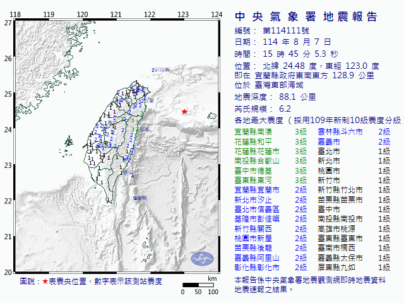Click the 臺南市楠西 station name
Screen dimensions: 404x303
coord(336,248)
